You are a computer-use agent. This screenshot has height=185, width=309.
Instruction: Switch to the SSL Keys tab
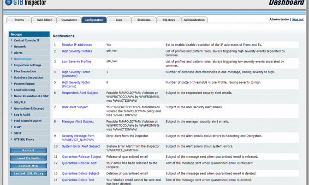coord(169,20)
